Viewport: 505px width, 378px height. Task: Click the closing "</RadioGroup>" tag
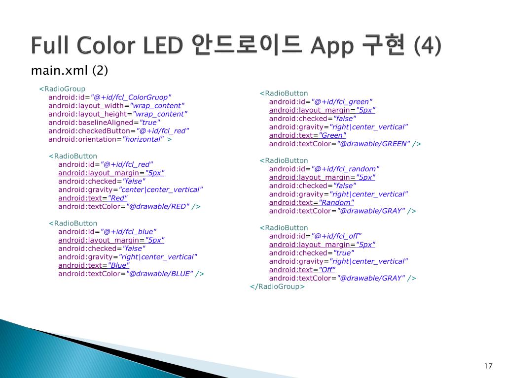277,286
